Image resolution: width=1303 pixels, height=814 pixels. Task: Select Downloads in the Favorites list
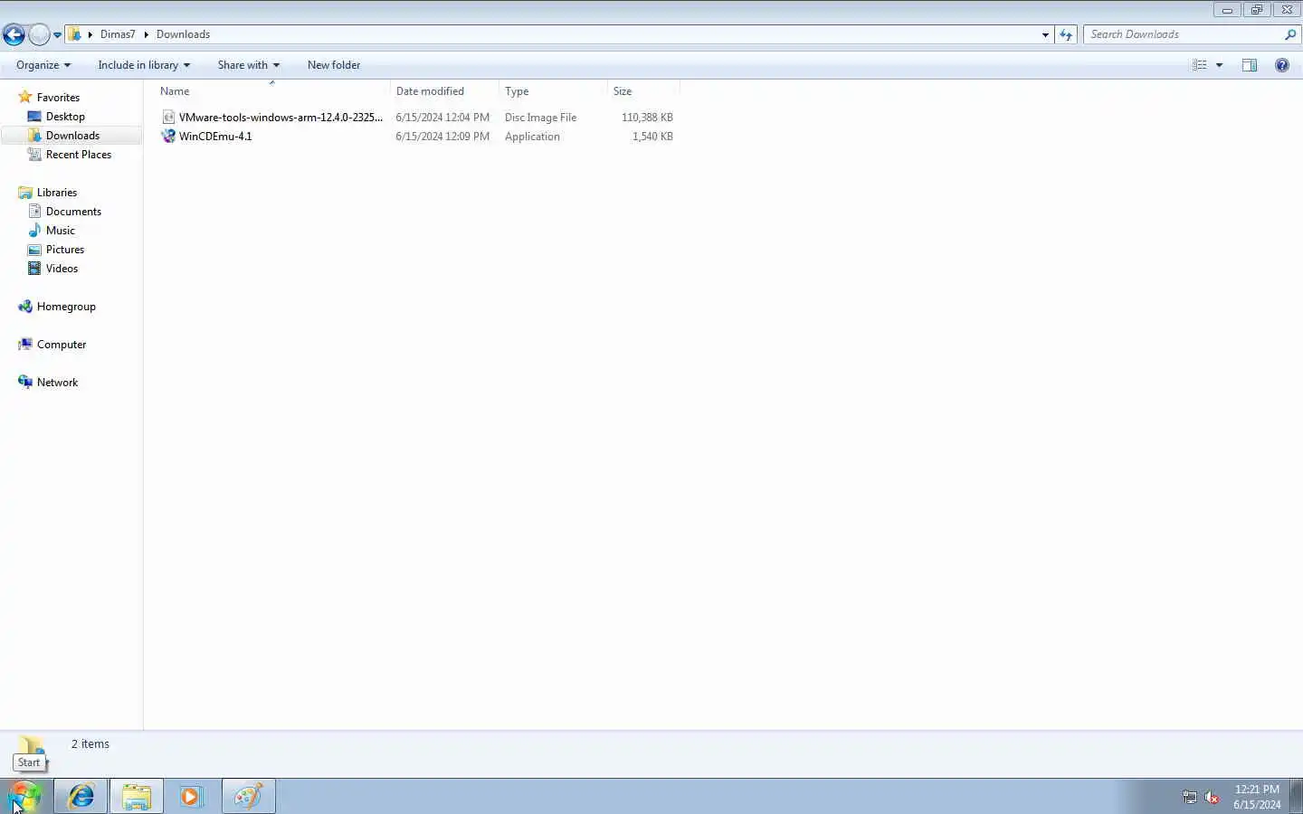(72, 136)
